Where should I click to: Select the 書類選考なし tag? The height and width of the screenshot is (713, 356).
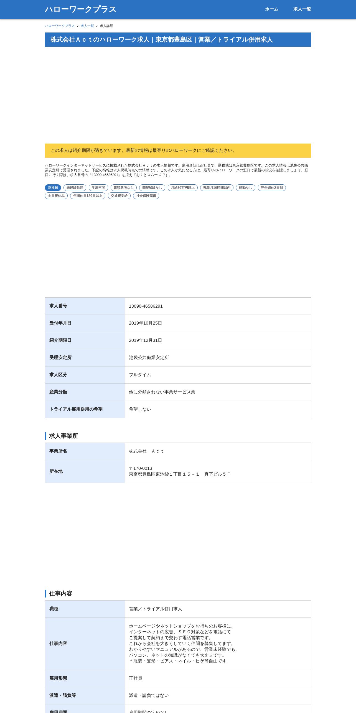pos(124,188)
